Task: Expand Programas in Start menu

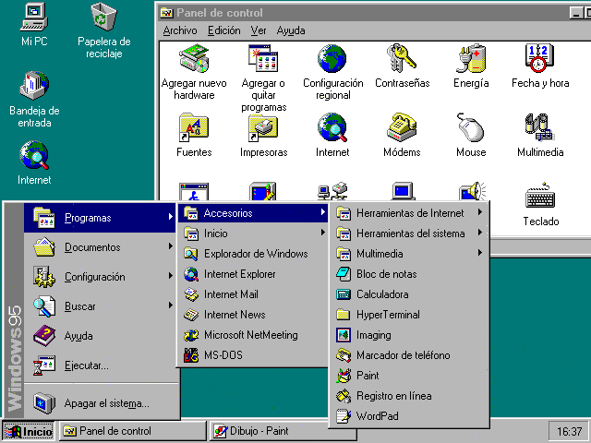Action: [x=101, y=218]
